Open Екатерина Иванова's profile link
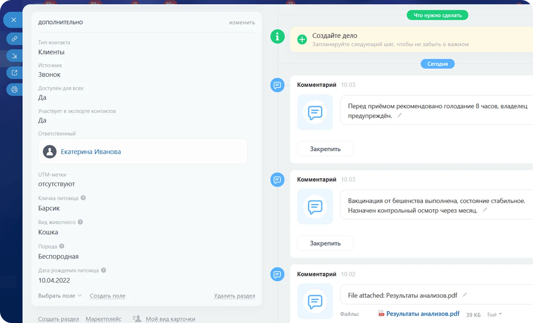 tap(91, 152)
